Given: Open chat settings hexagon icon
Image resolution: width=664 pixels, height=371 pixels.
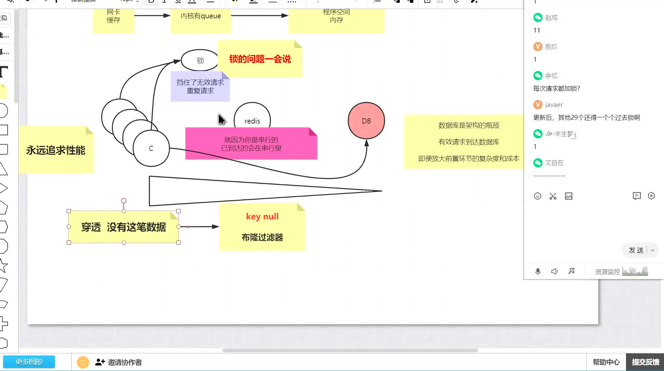Looking at the screenshot, I should (x=651, y=196).
